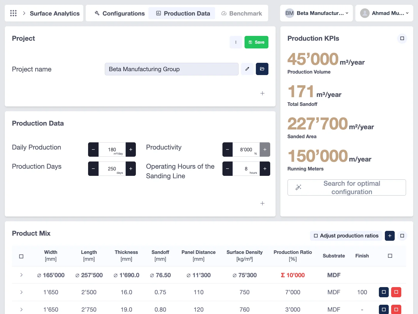This screenshot has height=314, width=418.
Task: Click the Daily Production value field 180
Action: tap(112, 150)
